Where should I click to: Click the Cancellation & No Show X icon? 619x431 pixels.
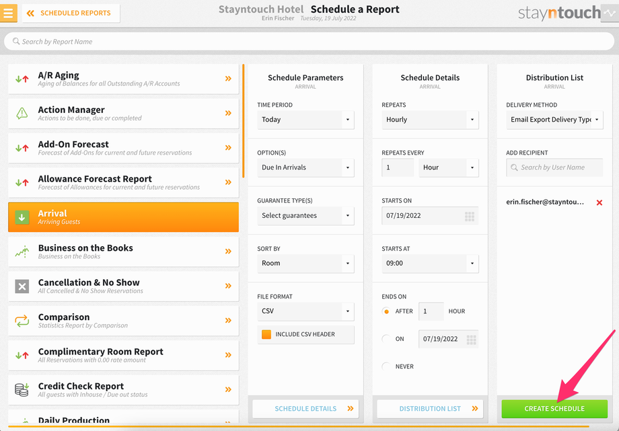(22, 286)
